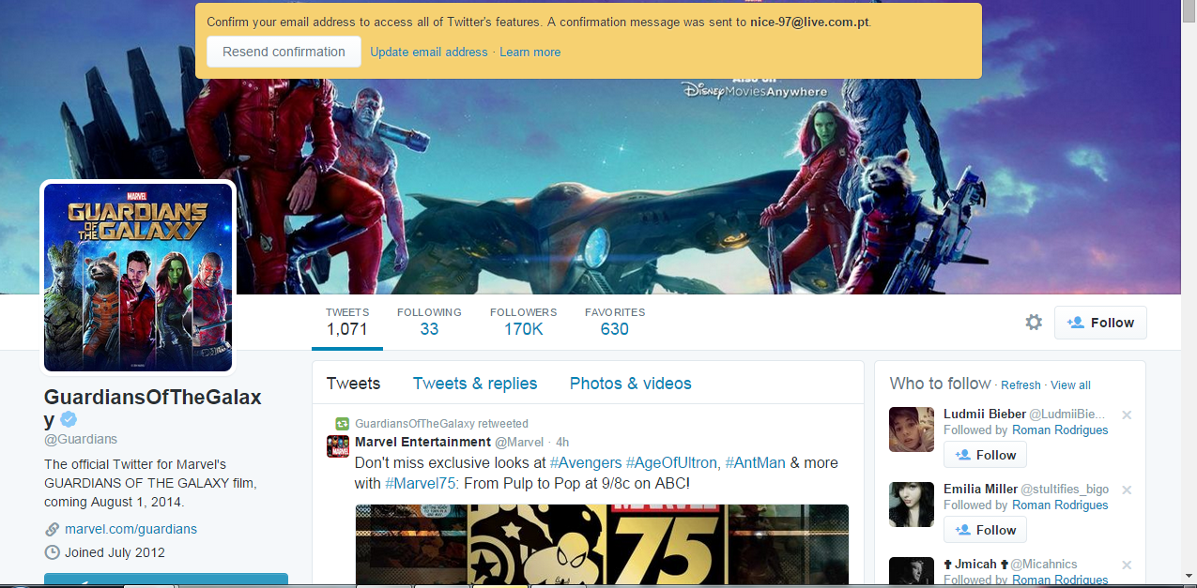Follow the GuardiansOfTheGalaxy profile
The height and width of the screenshot is (588, 1197).
(x=1100, y=323)
